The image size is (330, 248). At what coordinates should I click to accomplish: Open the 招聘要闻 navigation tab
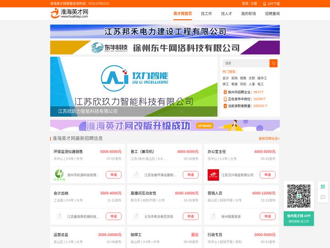272,14
